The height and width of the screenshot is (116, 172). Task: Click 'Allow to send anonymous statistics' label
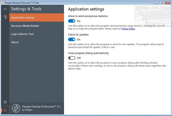[88, 16]
